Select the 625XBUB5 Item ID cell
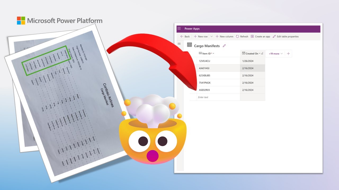The image size is (339, 190). [218, 75]
